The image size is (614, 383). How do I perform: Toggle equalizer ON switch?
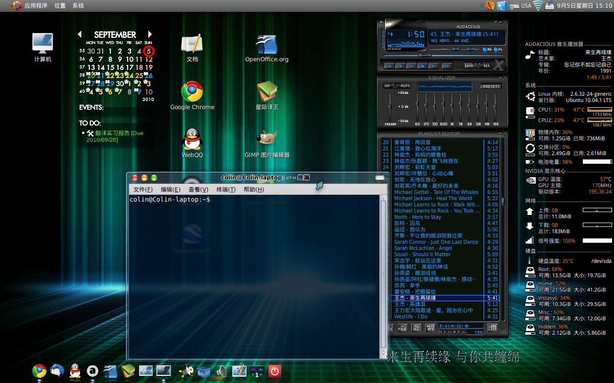[x=389, y=86]
